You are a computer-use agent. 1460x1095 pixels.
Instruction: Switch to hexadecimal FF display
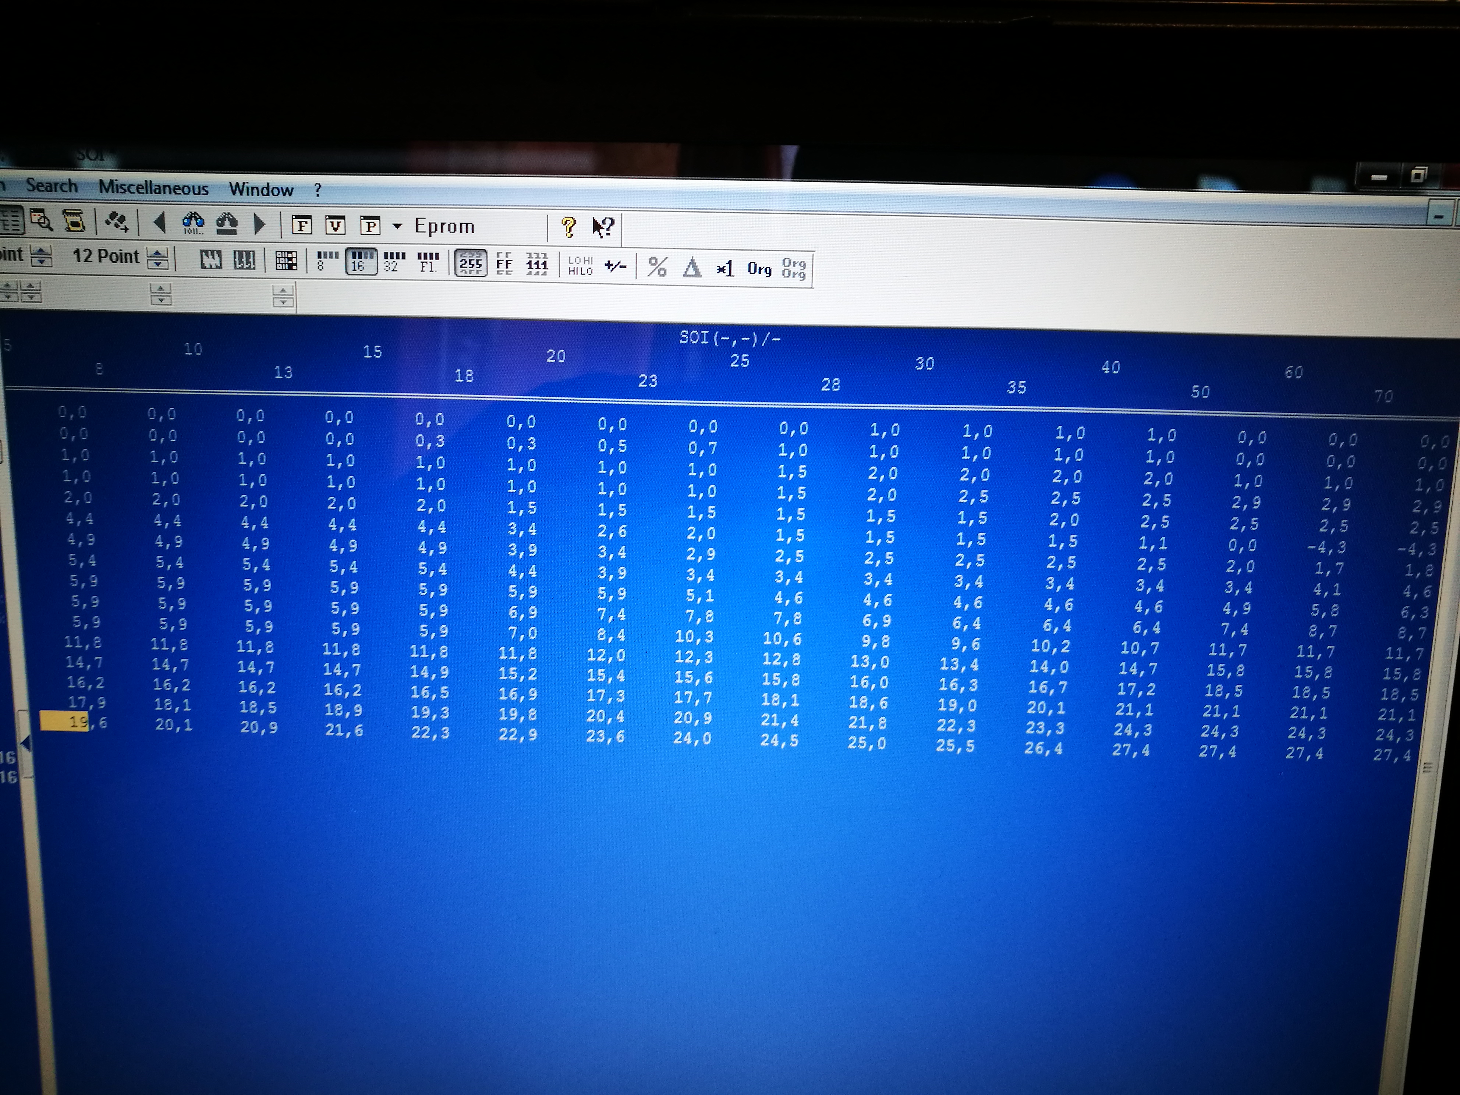tap(504, 264)
